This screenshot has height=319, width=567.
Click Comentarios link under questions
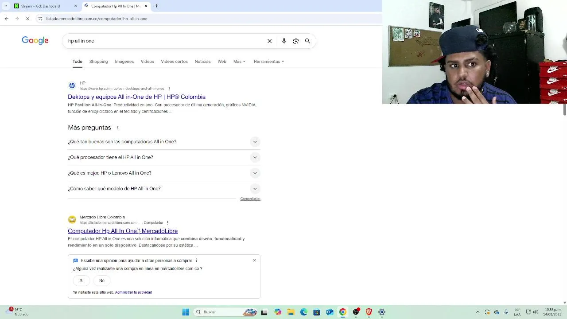point(250,199)
